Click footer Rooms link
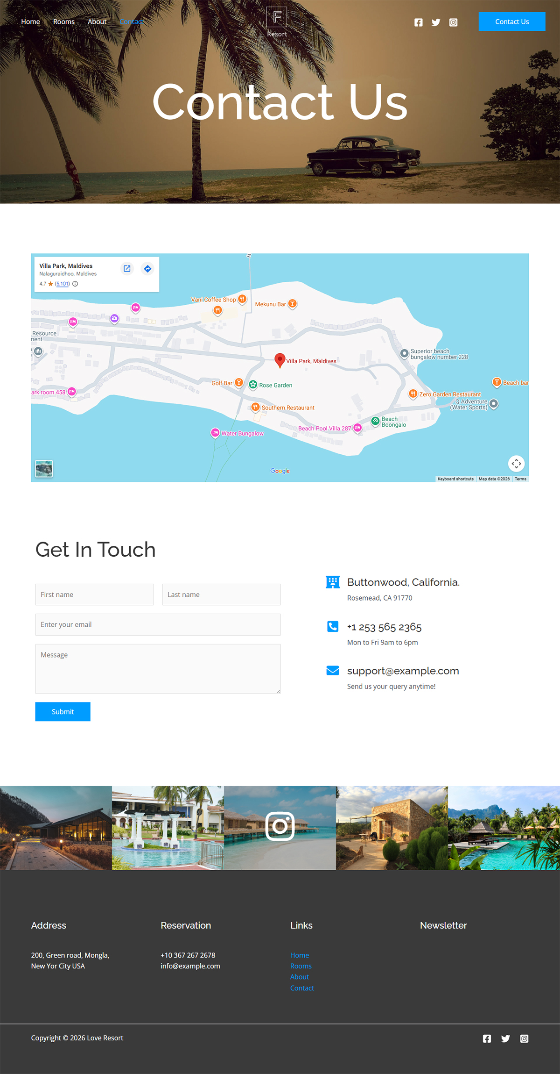The image size is (560, 1074). point(301,966)
